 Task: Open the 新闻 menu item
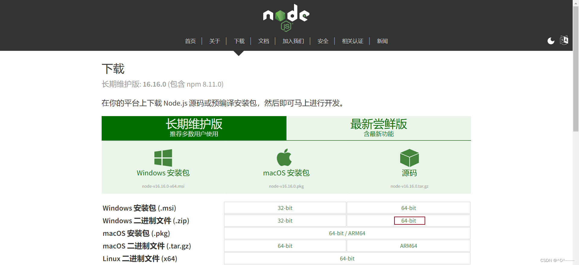[x=382, y=41]
